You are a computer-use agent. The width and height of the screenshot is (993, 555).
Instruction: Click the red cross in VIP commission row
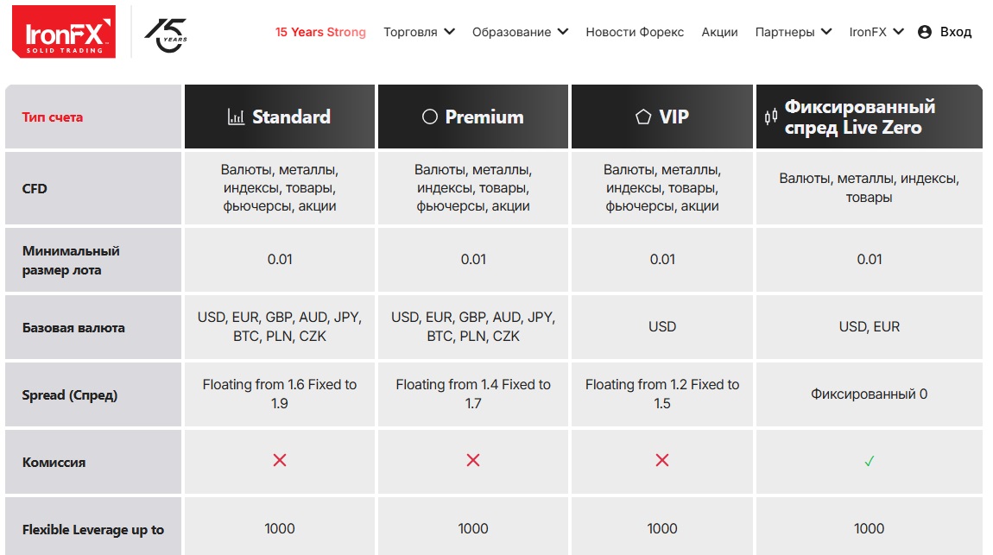click(661, 460)
